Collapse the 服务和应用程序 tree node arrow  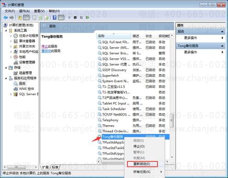click(6, 78)
